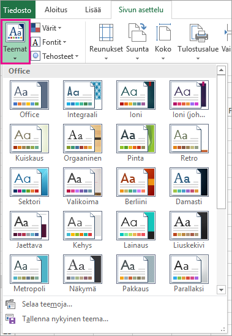Apply the Valikoima theme
The image size is (232, 336).
[83, 186]
